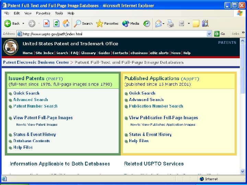Open Published Applications Status & Event History

coord(150,135)
